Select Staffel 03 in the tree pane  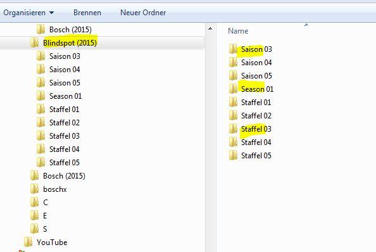(x=65, y=136)
